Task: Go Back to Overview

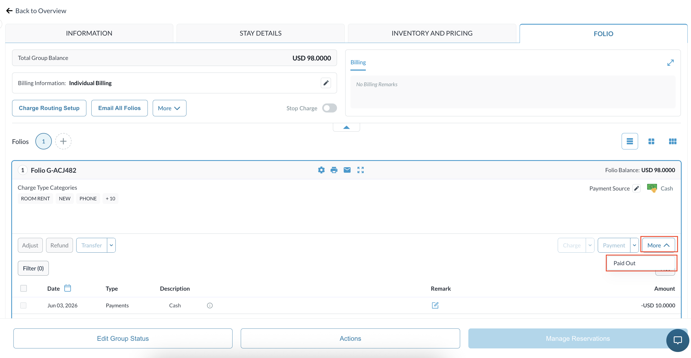Action: [x=36, y=11]
